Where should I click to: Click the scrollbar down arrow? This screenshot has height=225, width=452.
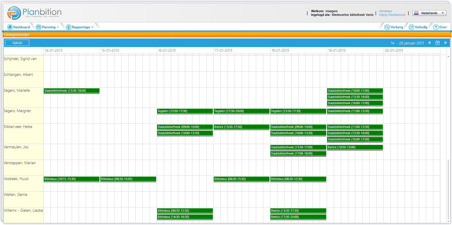(448, 222)
